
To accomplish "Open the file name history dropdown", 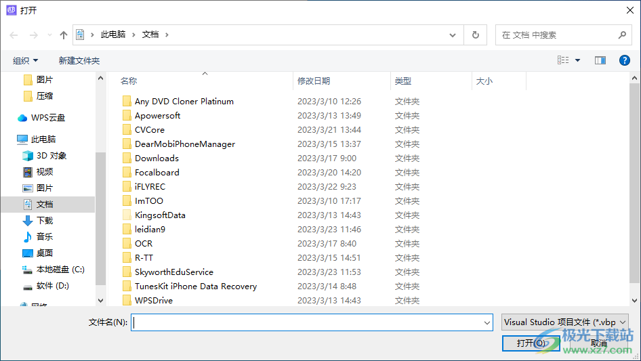I will 487,322.
